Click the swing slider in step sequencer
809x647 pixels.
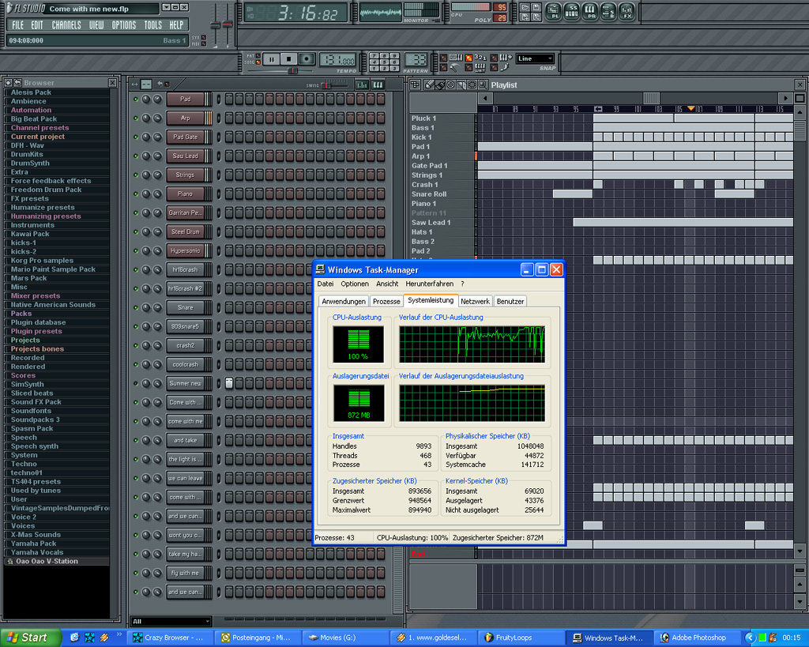point(325,85)
